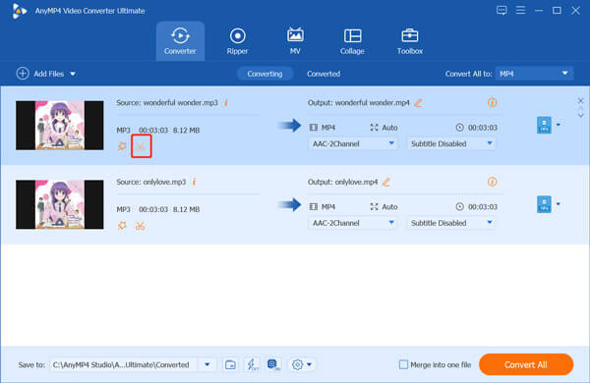This screenshot has height=383, width=590.
Task: Click wonderful wonder.mp3 thumbnail
Action: pos(59,125)
